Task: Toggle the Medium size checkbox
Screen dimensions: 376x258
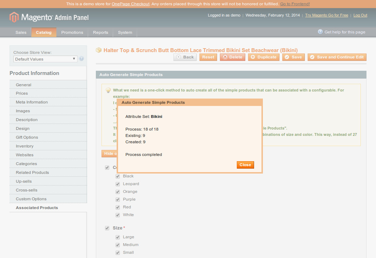Action: [118, 245]
